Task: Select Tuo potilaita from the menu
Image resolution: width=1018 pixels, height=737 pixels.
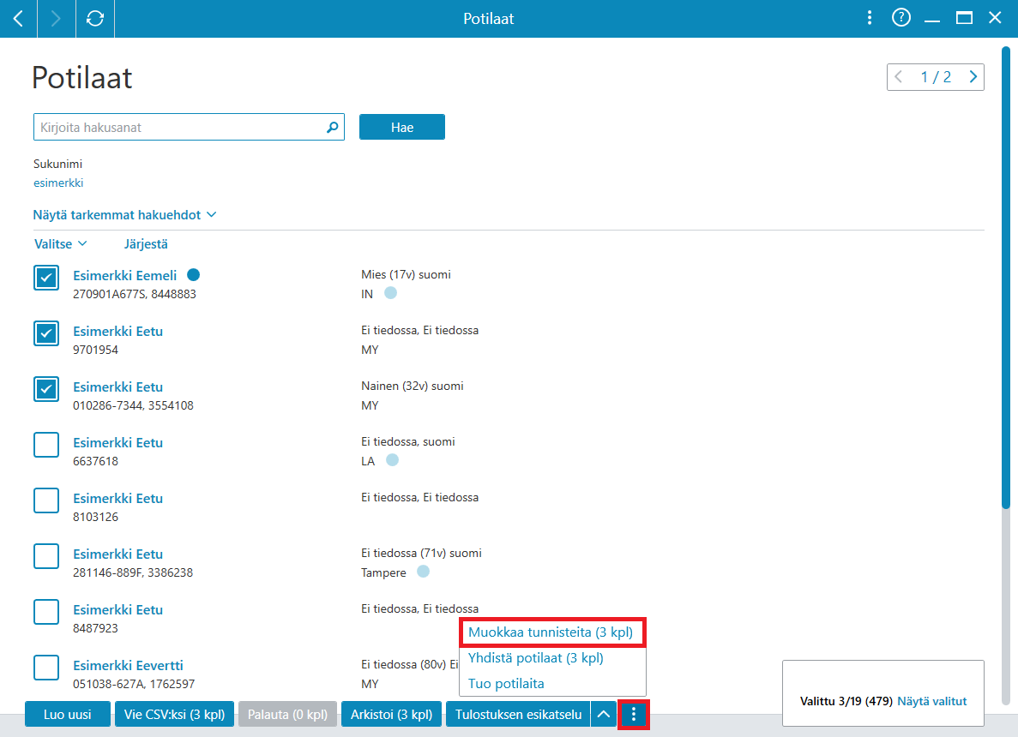Action: 506,684
